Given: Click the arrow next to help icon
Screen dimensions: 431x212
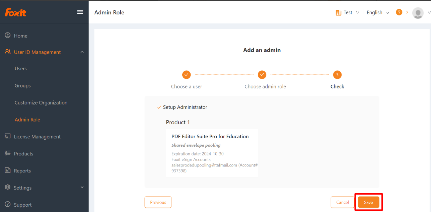Looking at the screenshot, I should 407,12.
